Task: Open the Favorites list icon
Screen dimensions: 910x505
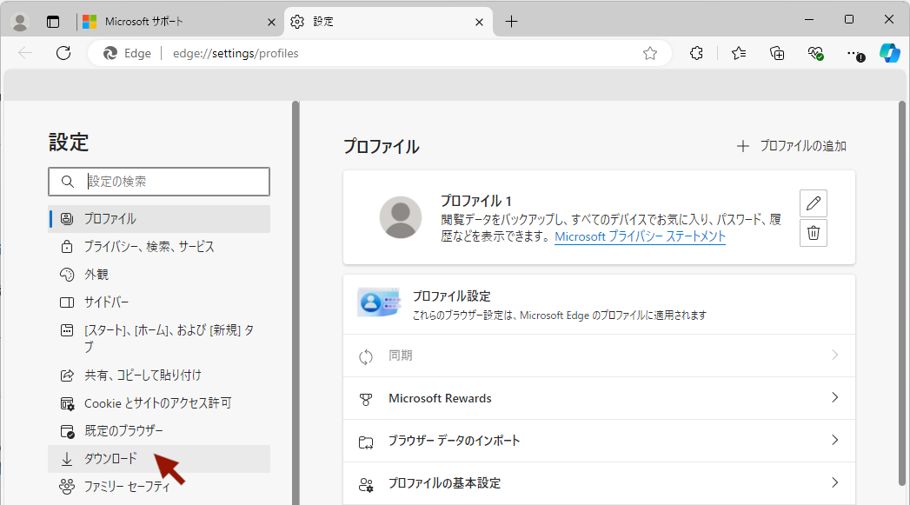Action: (739, 53)
